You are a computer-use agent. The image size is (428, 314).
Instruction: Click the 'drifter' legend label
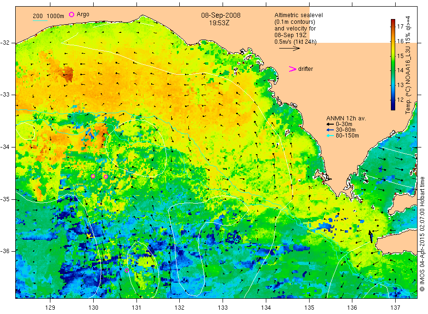[x=305, y=69]
